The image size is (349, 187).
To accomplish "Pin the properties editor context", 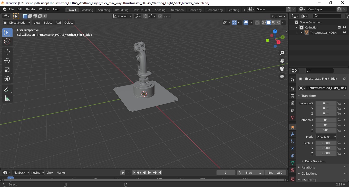I will pos(344,79).
